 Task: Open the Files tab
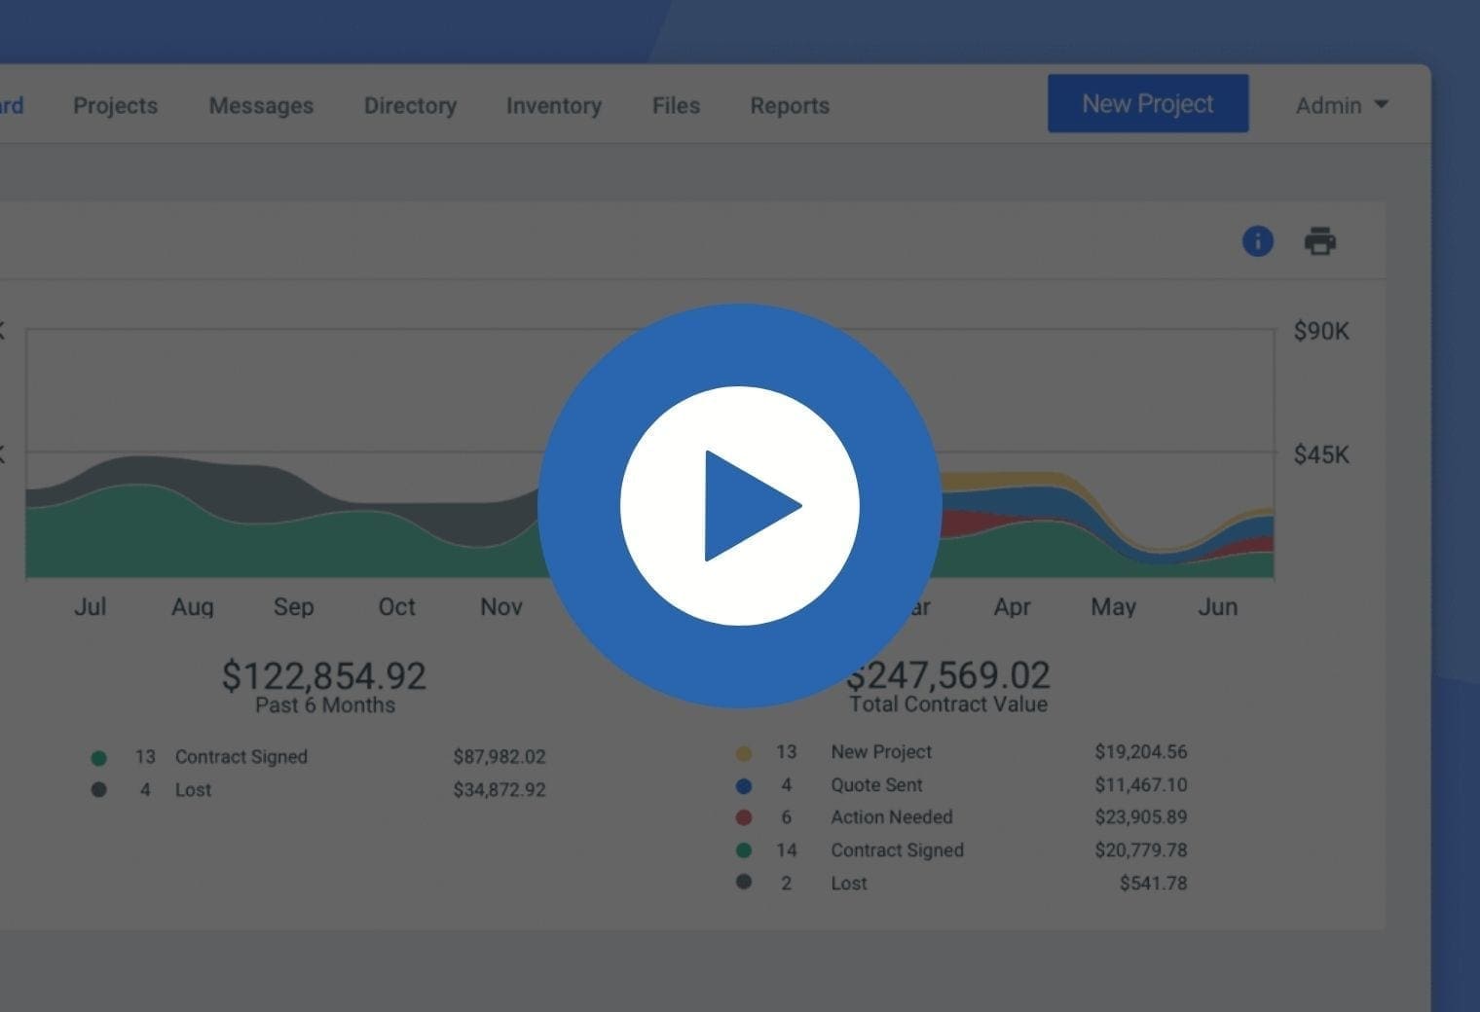676,105
